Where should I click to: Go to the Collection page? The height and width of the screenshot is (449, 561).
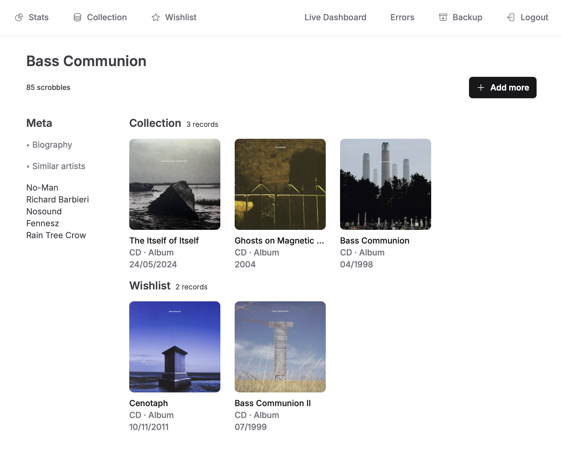point(100,18)
